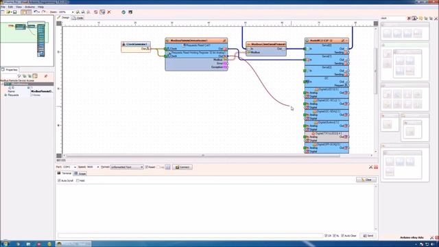Screen dimensions: 439x247
Task: Click the component search box
Action: [x=393, y=19]
